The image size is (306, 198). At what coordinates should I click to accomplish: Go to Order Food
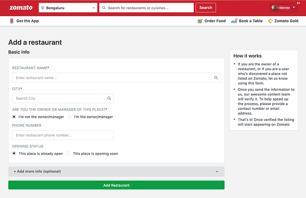tap(215, 21)
